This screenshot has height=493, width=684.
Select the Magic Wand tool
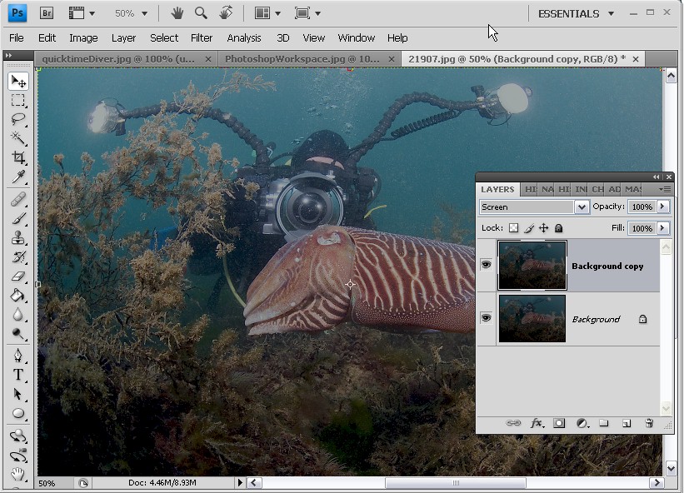18,138
